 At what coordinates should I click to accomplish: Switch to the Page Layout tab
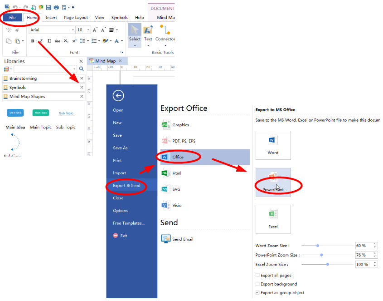click(76, 18)
